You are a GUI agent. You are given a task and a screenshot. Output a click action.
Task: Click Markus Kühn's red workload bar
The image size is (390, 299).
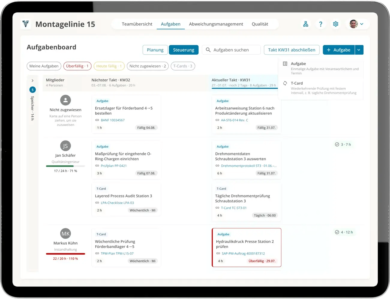(65, 254)
